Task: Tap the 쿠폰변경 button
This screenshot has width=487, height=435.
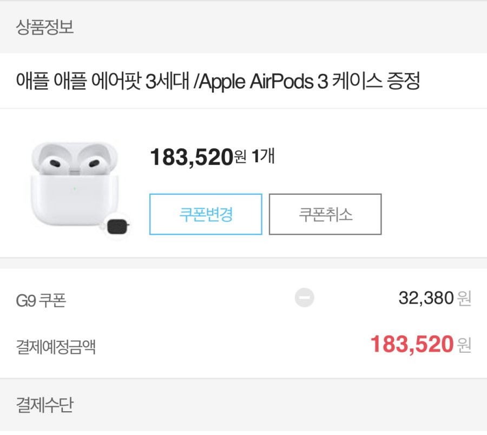Action: 206,214
